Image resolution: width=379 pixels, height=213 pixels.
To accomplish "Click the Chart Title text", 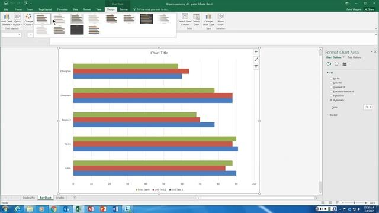I will coord(159,53).
